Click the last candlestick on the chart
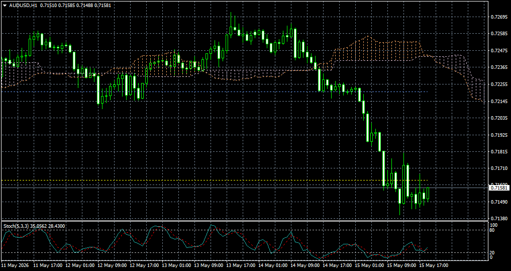This screenshot has height=271, width=511. (x=428, y=193)
